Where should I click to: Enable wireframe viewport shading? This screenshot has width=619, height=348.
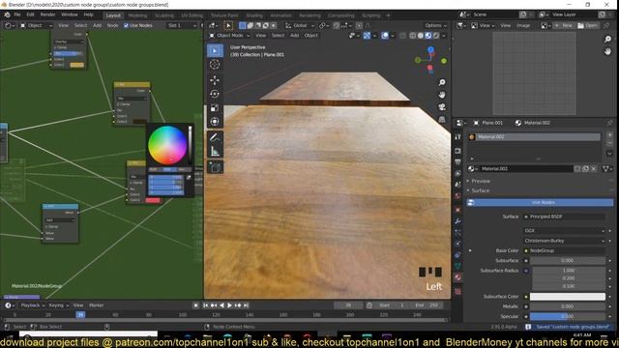(413, 36)
